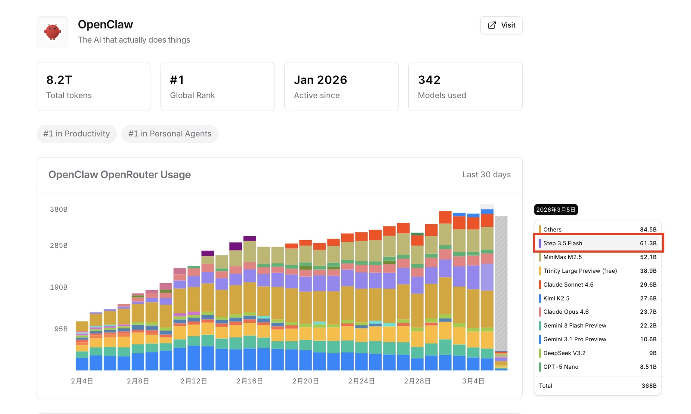The height and width of the screenshot is (414, 691).
Task: Click the Jan 2026 Active since card
Action: [x=341, y=87]
